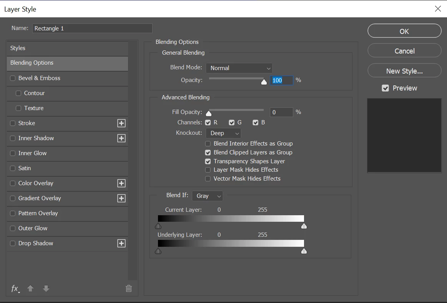
Task: Add another Drop Shadow with plus icon
Action: 121,243
